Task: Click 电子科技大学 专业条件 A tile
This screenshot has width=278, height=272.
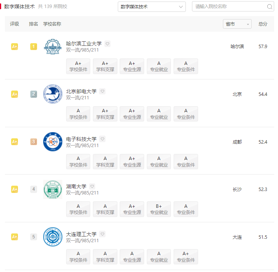Action: click(186, 162)
